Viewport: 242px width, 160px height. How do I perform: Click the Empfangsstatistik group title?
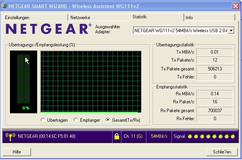point(172,87)
